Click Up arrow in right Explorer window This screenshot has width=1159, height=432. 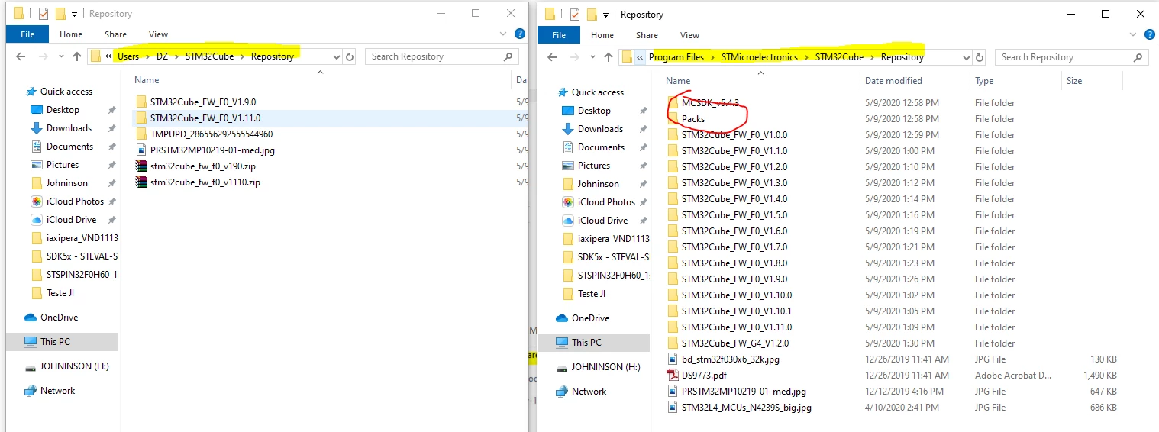(x=609, y=57)
